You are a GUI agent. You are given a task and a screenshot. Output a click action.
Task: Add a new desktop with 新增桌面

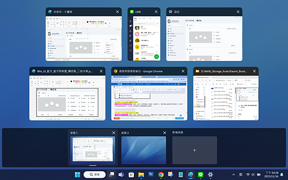[194, 150]
